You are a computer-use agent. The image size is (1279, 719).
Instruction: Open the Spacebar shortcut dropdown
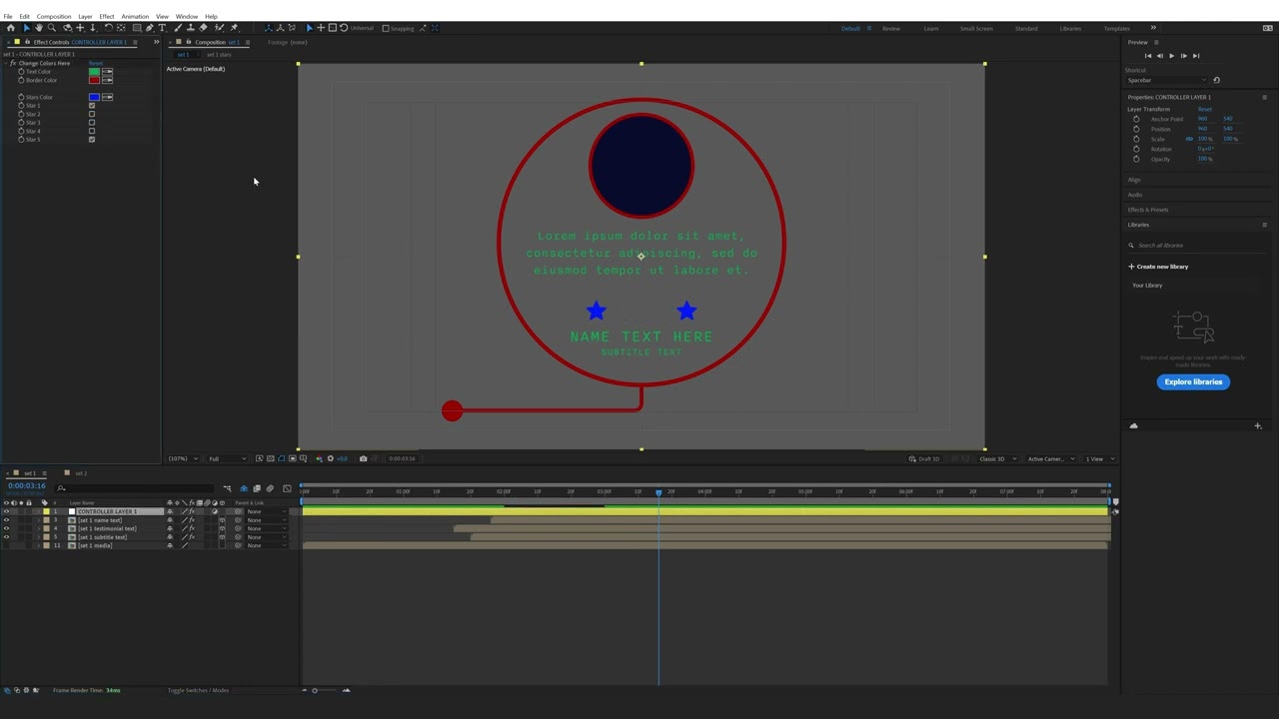pyautogui.click(x=1166, y=80)
